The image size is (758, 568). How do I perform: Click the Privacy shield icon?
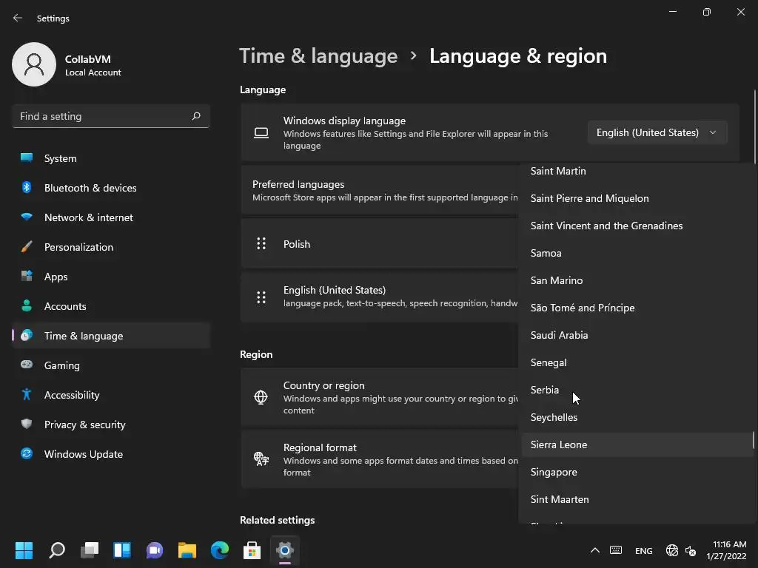coord(27,424)
